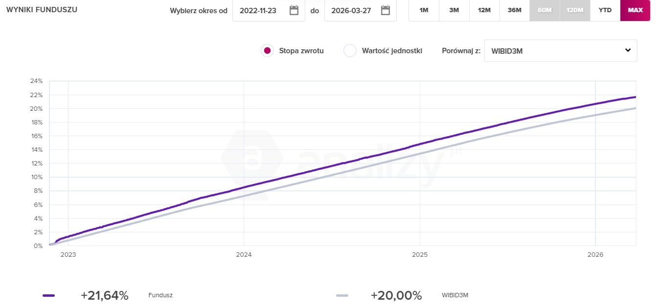Choose the 36M time range
This screenshot has width=656, height=308.
pos(515,10)
